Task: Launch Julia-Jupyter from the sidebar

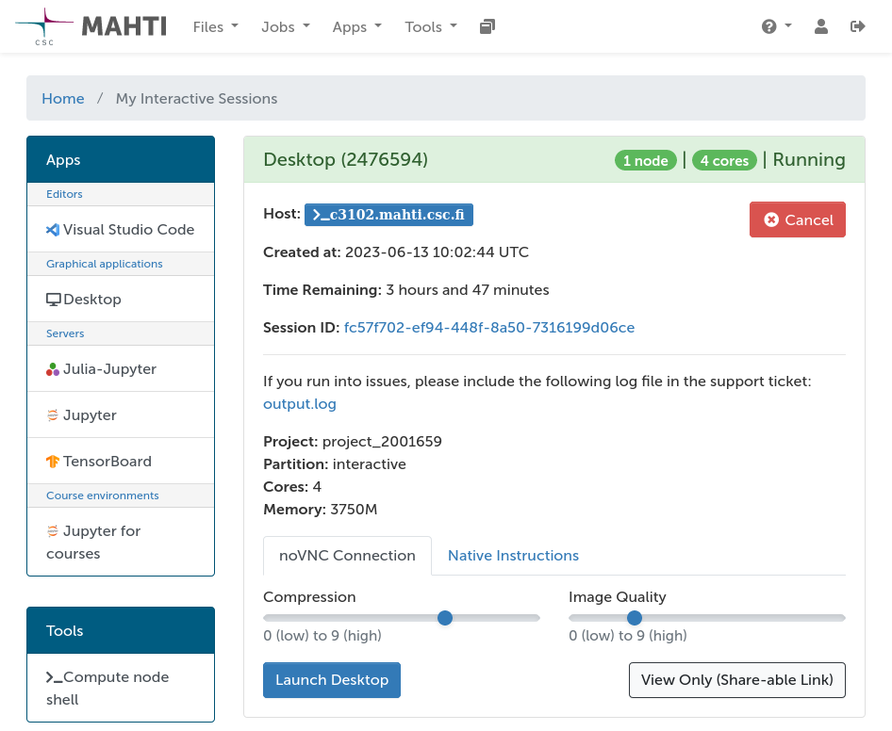Action: pos(108,369)
